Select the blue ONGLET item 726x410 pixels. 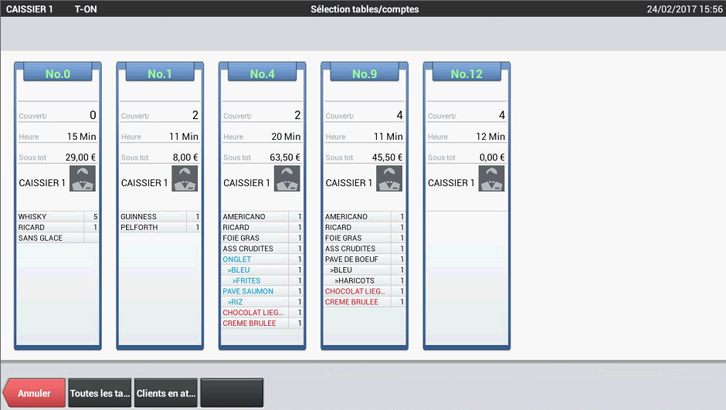pyautogui.click(x=263, y=259)
